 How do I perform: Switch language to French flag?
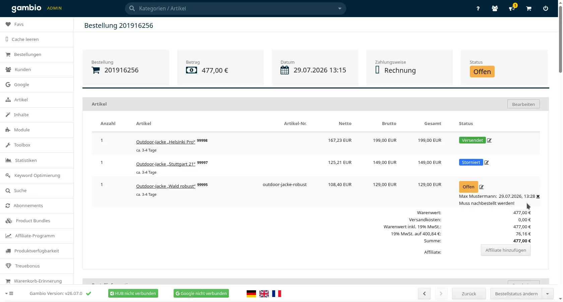(x=276, y=294)
